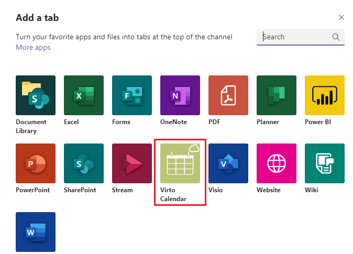Select the Document Library app icon
This screenshot has width=353, height=254.
coord(36,95)
